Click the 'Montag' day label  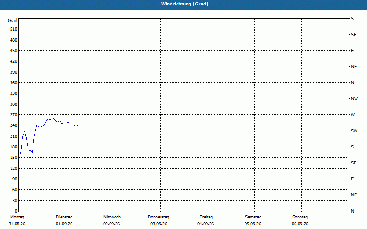click(17, 217)
